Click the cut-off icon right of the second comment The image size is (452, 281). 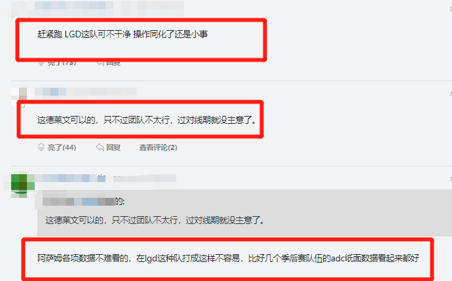(451, 94)
